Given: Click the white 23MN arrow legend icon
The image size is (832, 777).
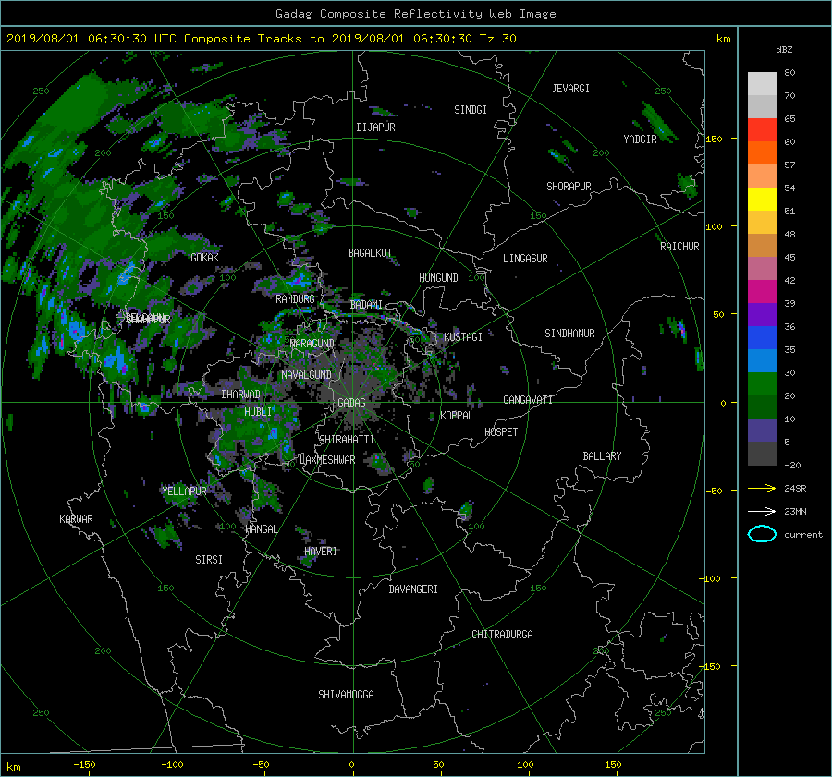Looking at the screenshot, I should click(762, 511).
